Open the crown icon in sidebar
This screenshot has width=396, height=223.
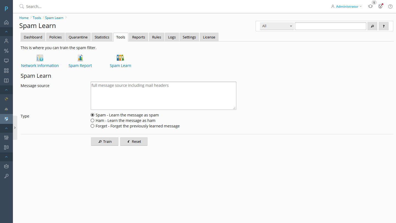point(6,166)
